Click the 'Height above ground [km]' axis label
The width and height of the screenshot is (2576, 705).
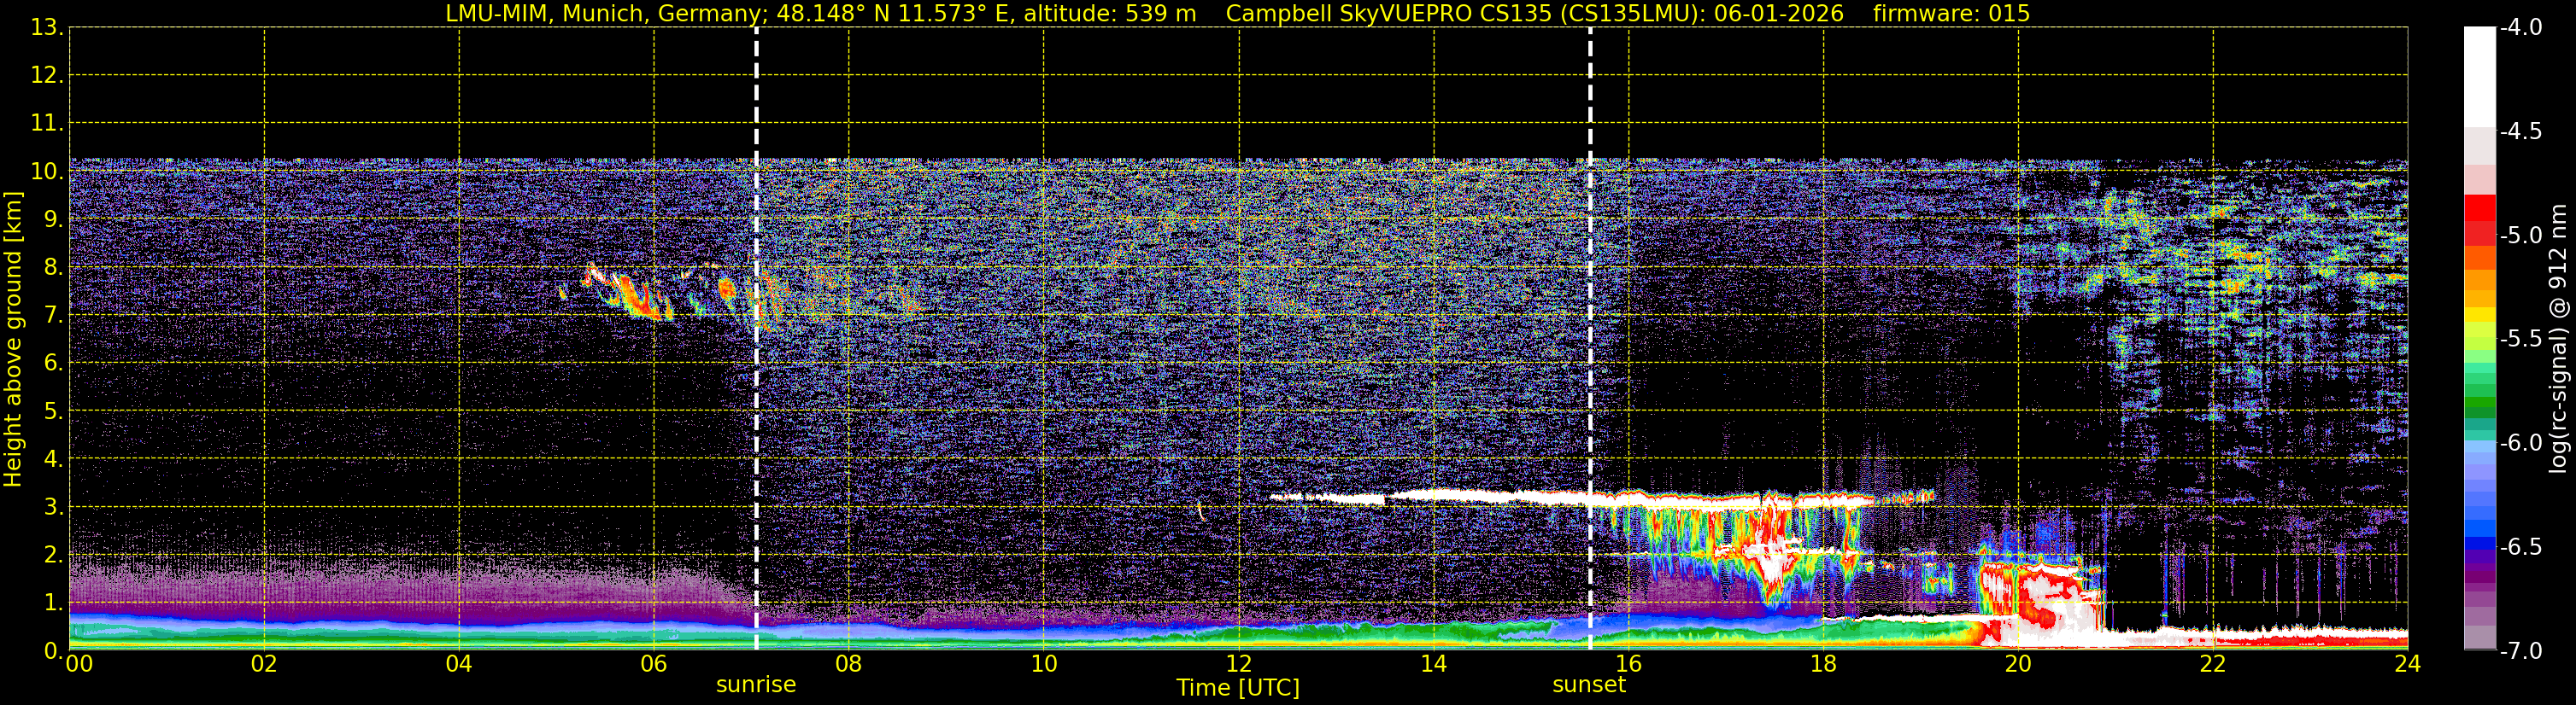pos(13,340)
